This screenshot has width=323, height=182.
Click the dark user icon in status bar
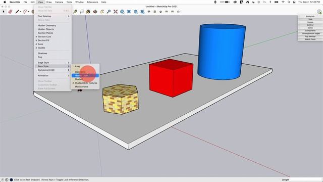(11, 180)
